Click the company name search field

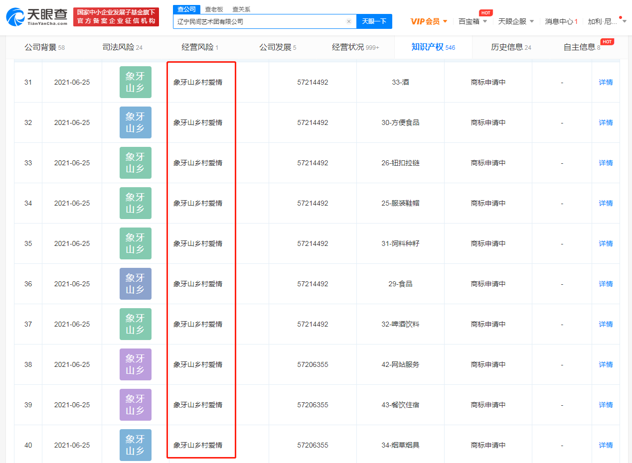pos(259,21)
